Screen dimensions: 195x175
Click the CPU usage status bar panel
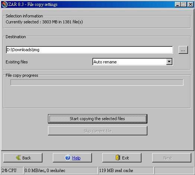point(12,171)
